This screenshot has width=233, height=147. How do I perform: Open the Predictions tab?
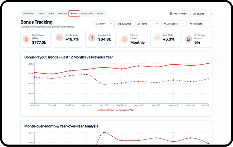87,14
